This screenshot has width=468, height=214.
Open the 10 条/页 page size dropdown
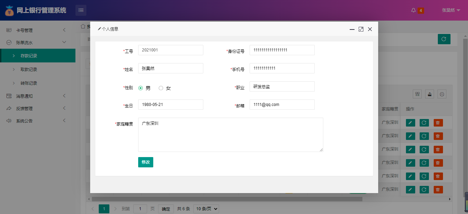point(206,209)
